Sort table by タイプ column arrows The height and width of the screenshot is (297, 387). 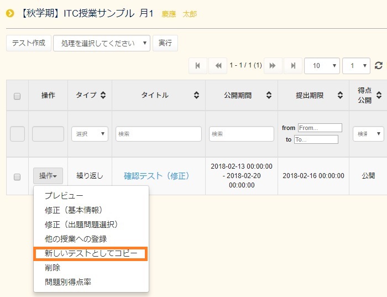point(103,95)
